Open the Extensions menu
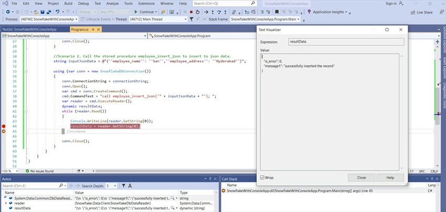The width and height of the screenshot is (446, 212). pyautogui.click(x=146, y=4)
